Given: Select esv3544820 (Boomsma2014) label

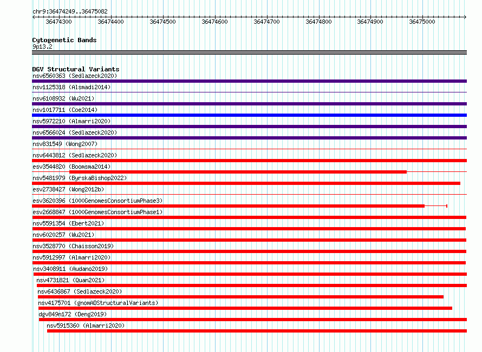Looking at the screenshot, I should (x=71, y=167).
